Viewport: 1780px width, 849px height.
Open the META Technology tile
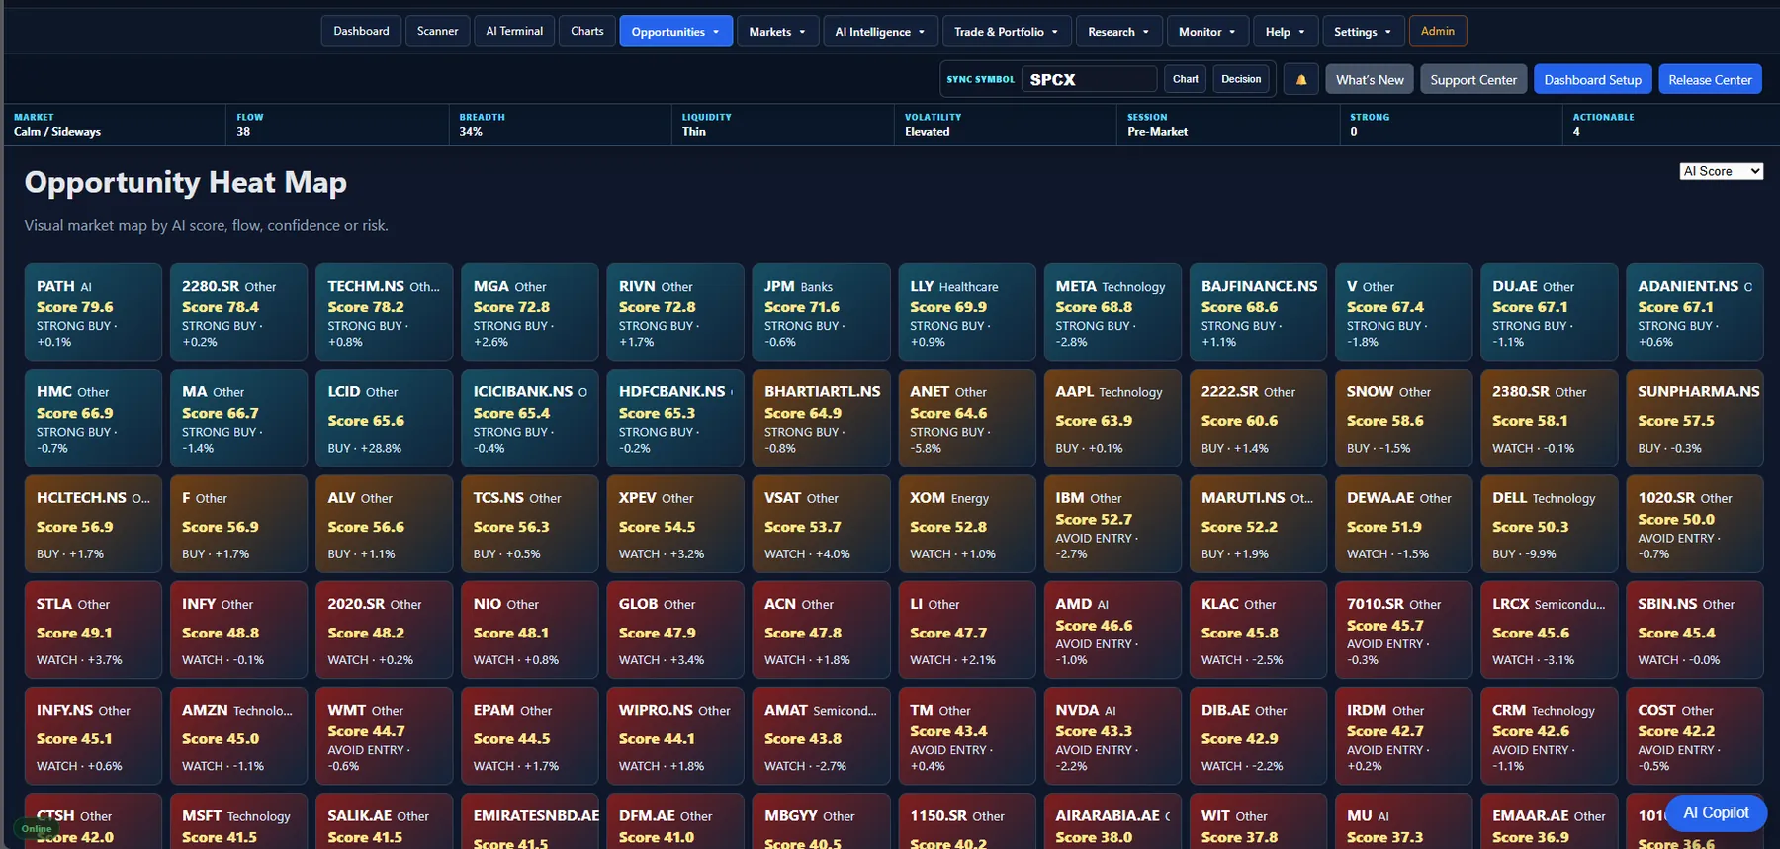(x=1112, y=311)
